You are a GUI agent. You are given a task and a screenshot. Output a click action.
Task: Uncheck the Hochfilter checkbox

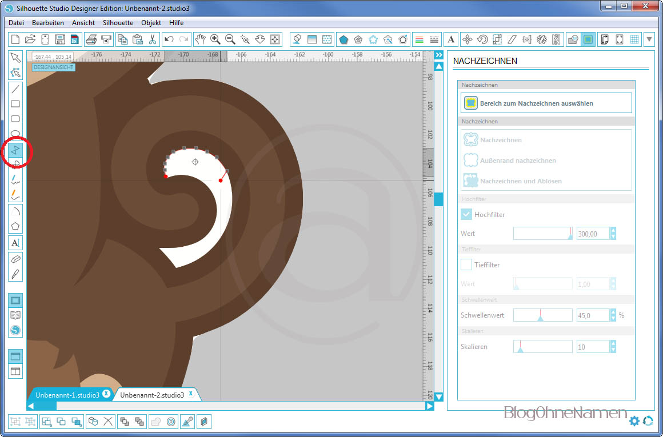click(x=466, y=214)
